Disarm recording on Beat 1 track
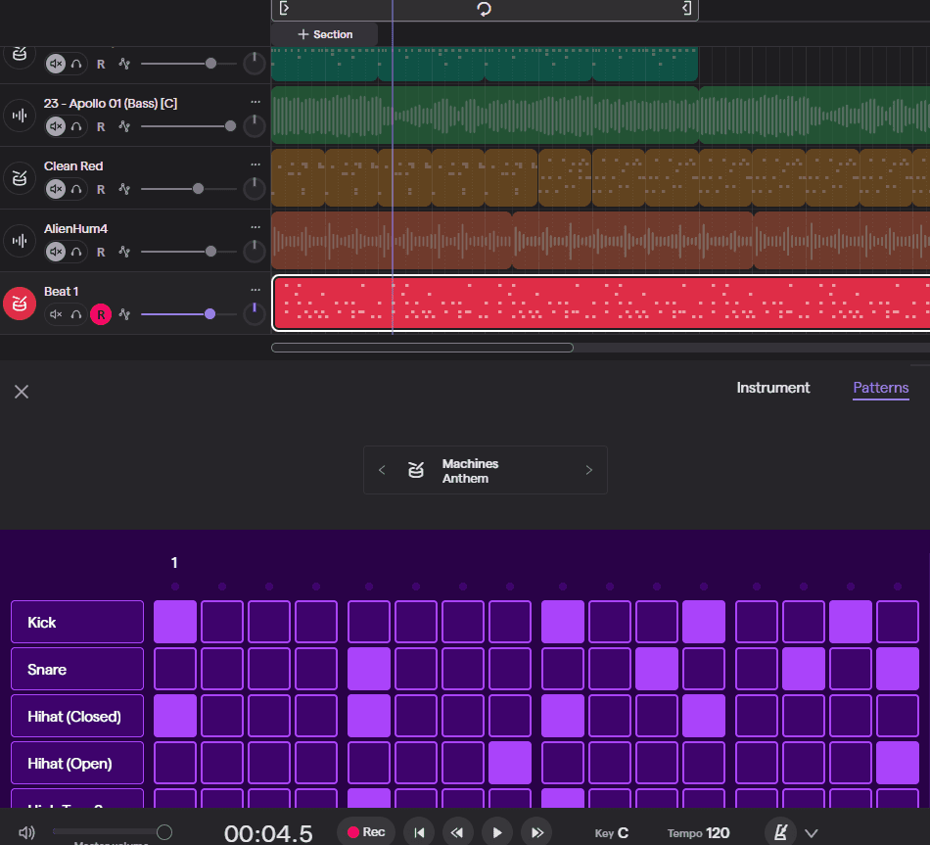Image resolution: width=930 pixels, height=845 pixels. coord(100,314)
